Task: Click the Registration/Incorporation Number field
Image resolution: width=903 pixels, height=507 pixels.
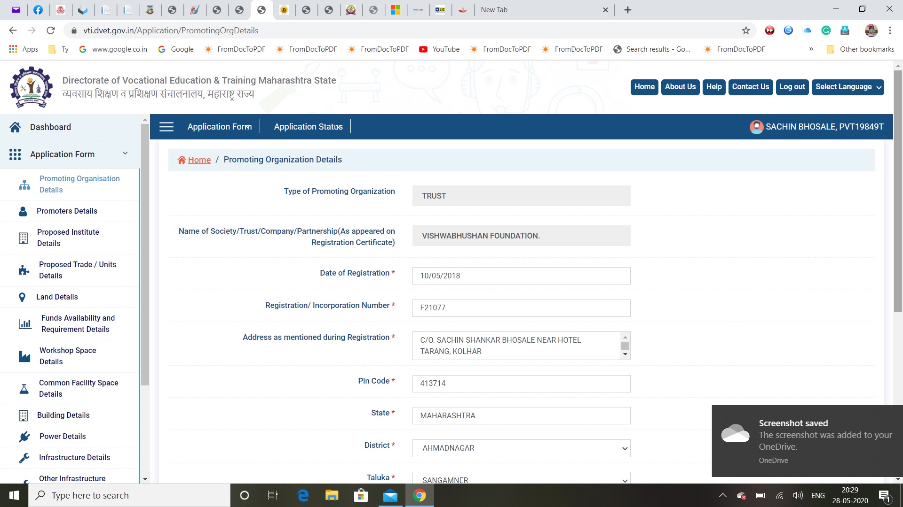Action: point(521,308)
